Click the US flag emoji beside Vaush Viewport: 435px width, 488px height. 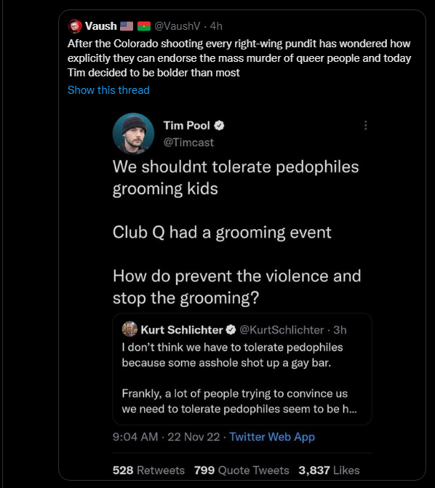pos(127,26)
